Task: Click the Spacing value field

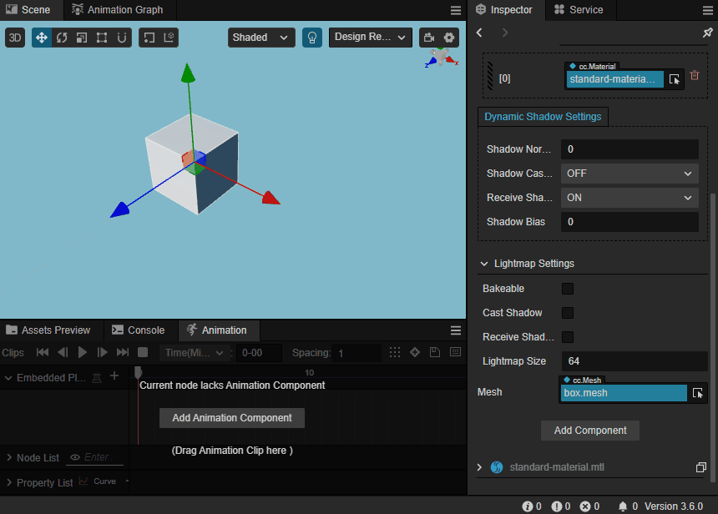Action: [356, 353]
